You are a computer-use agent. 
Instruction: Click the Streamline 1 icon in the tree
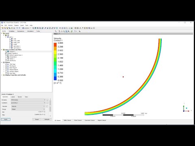click(8, 57)
